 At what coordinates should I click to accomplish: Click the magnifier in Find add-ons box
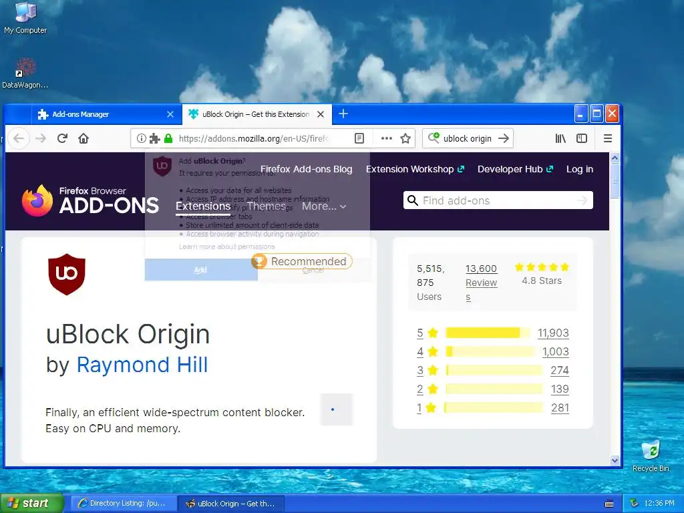click(412, 200)
